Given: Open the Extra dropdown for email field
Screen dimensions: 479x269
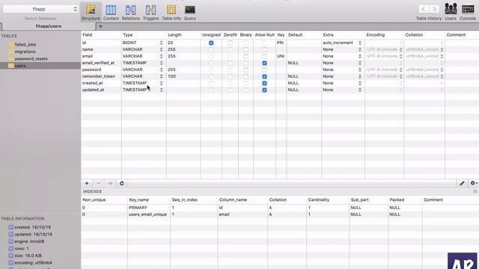Looking at the screenshot, I should pyautogui.click(x=360, y=56).
